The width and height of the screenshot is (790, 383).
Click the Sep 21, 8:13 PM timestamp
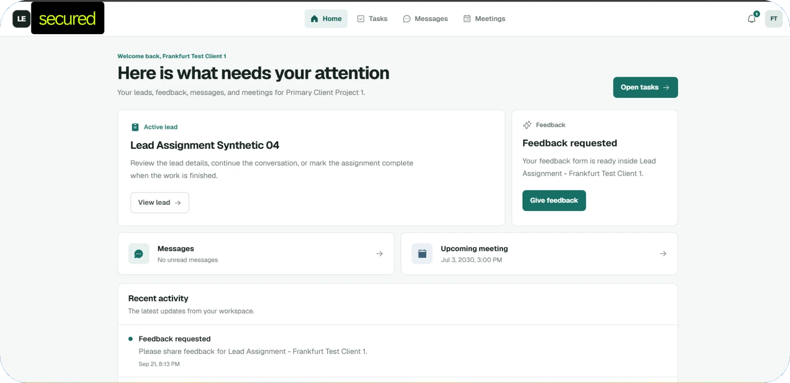(159, 364)
